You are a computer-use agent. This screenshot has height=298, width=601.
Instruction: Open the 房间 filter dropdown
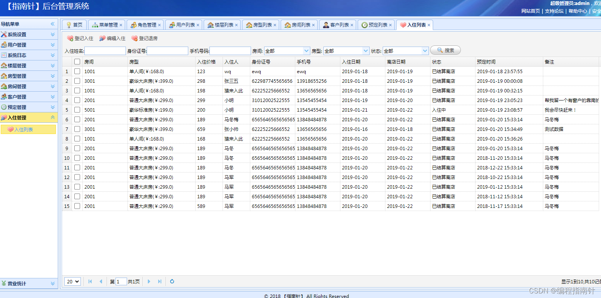(306, 51)
